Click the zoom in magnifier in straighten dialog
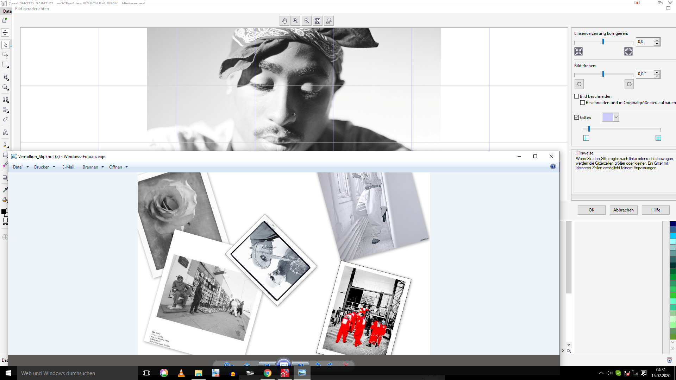Viewport: 676px width, 380px height. [x=295, y=21]
